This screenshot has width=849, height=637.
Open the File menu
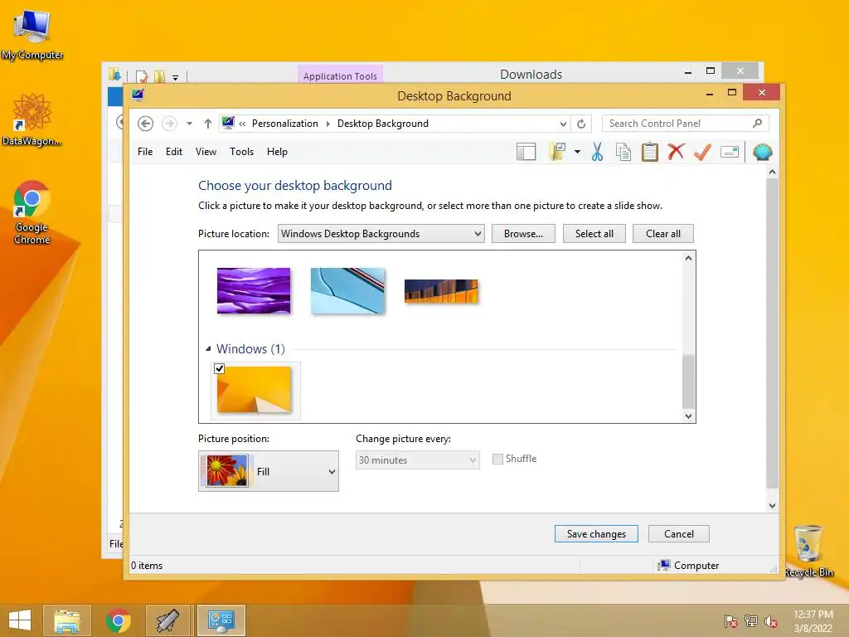(145, 152)
